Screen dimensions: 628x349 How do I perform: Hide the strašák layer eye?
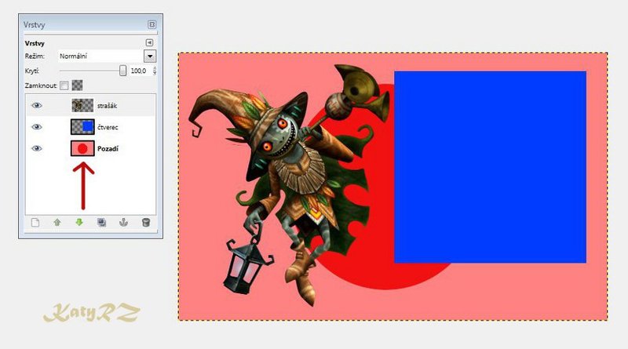36,105
